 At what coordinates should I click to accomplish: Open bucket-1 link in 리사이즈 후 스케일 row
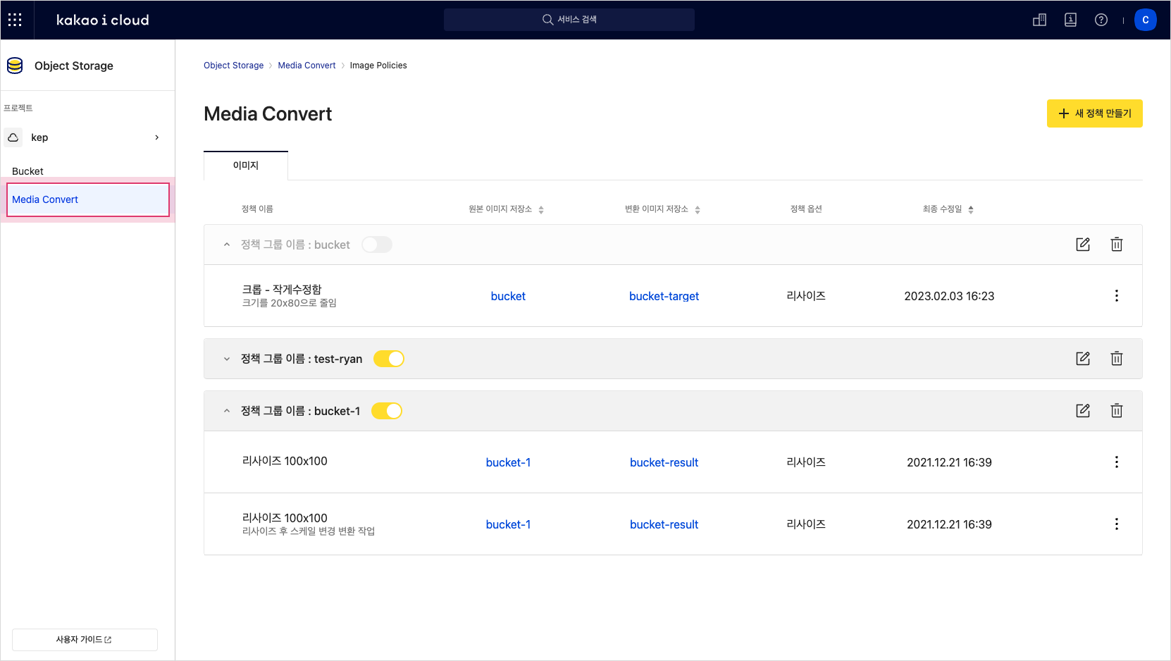[508, 525]
